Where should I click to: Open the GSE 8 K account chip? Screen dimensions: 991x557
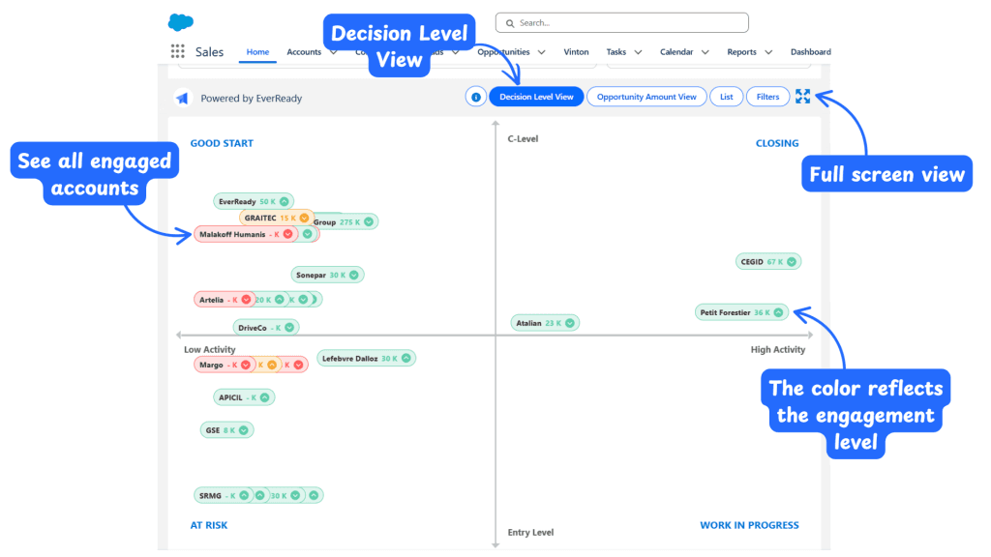pos(226,430)
